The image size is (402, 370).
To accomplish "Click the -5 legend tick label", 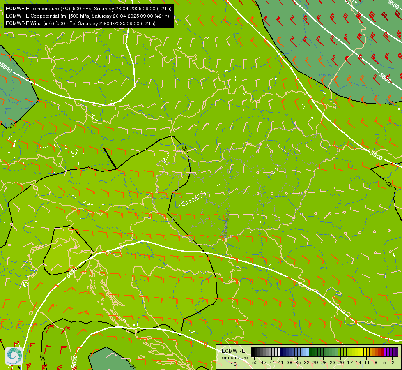I will 384,363.
